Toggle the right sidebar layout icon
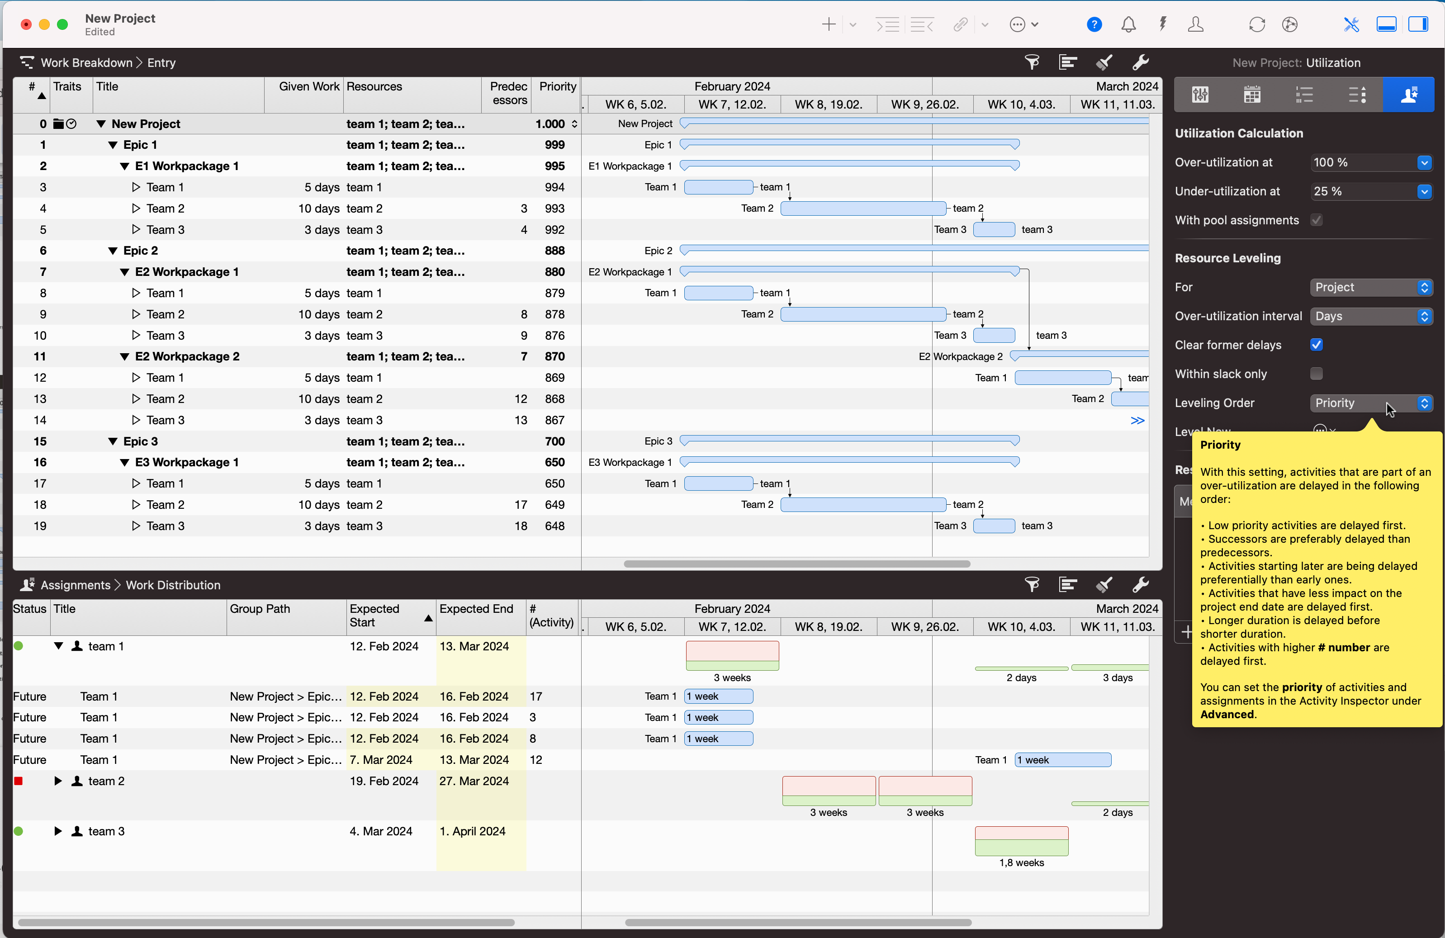The width and height of the screenshot is (1445, 938). 1418,24
